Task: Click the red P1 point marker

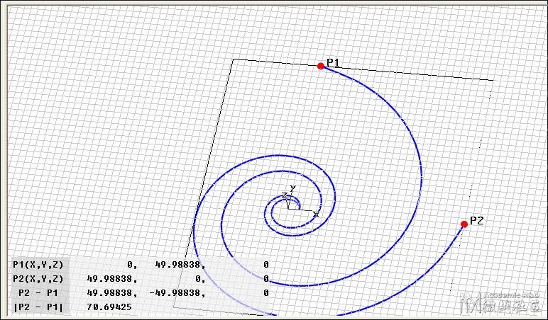Action: click(x=320, y=66)
